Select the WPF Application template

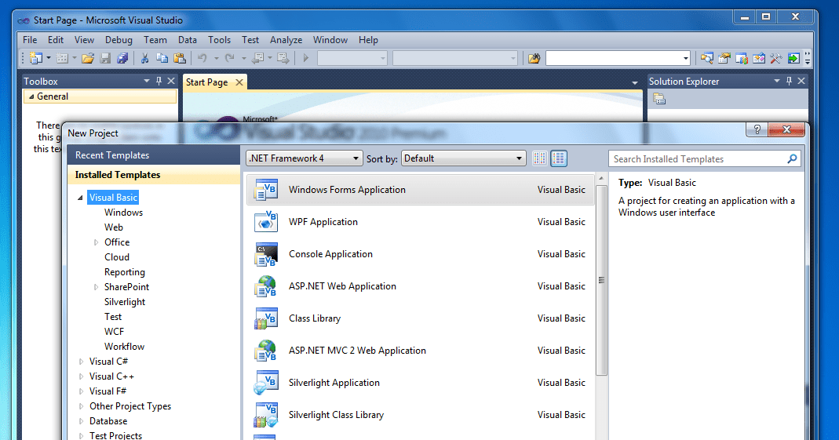tap(323, 222)
